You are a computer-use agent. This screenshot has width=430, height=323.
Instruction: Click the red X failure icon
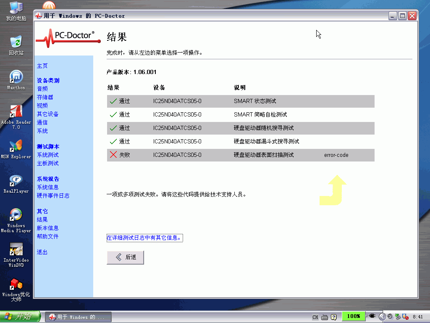(113, 155)
